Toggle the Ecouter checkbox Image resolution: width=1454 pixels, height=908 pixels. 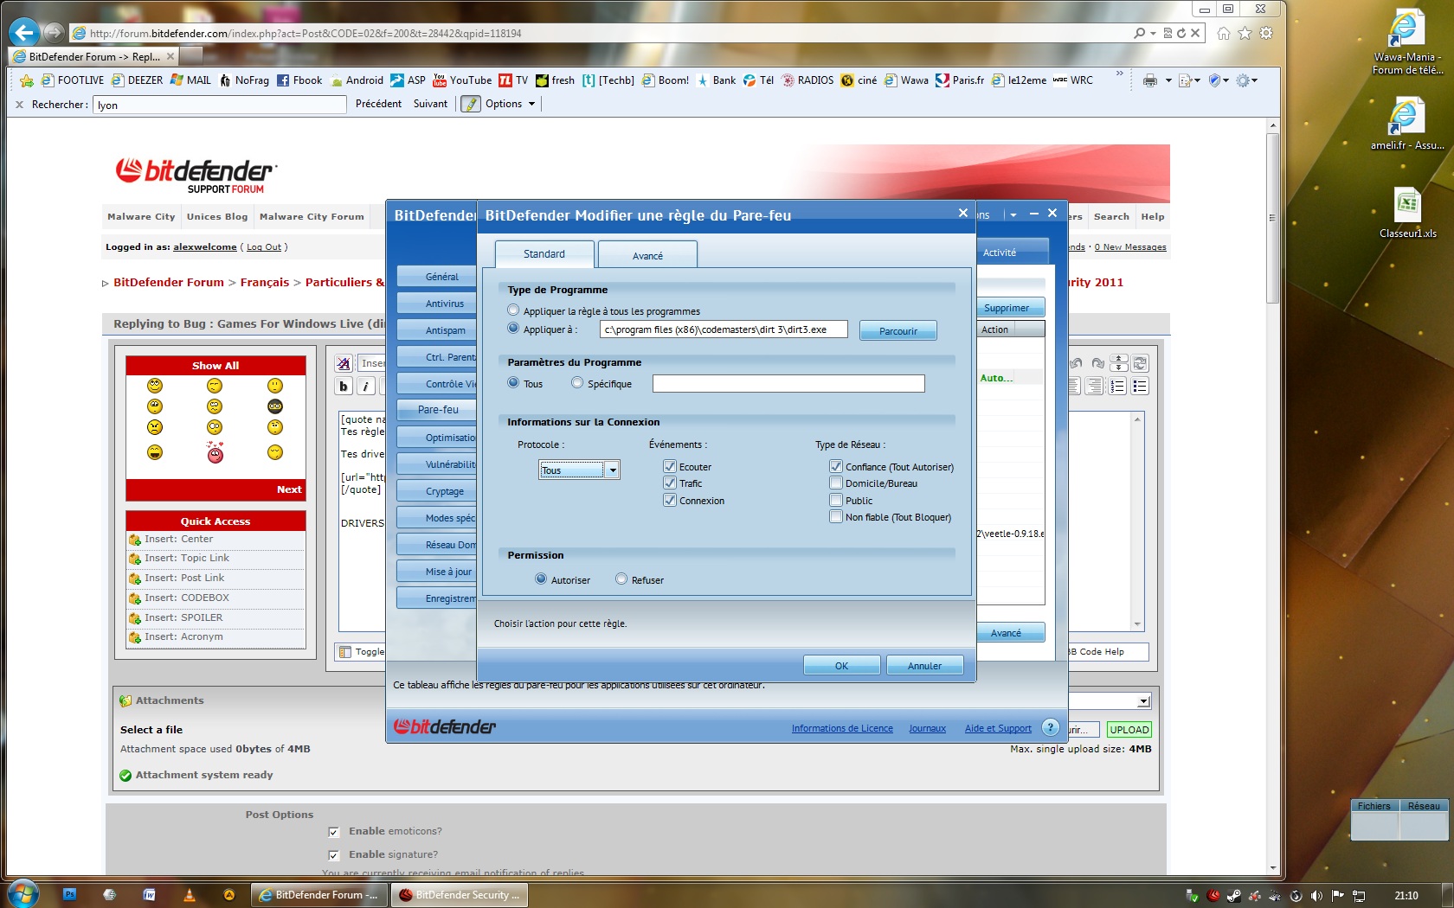click(670, 466)
